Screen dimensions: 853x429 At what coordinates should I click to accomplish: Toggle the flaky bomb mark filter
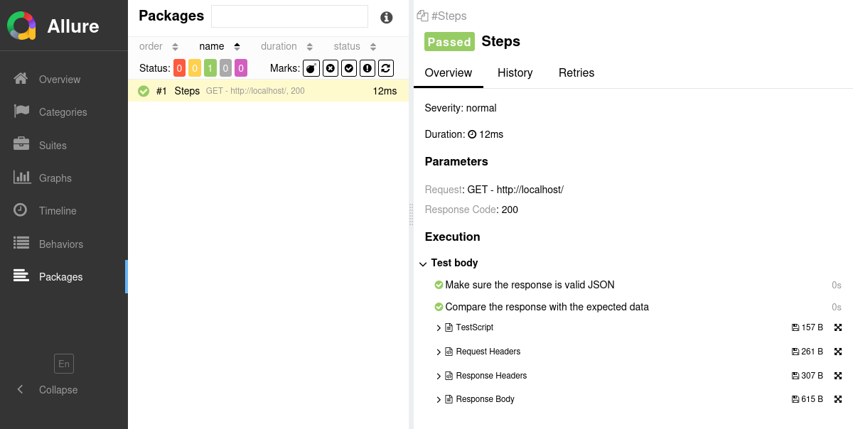tap(311, 68)
